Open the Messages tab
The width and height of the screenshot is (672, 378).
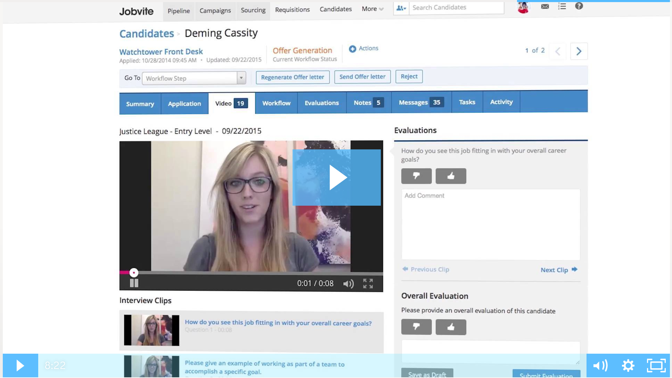click(x=421, y=102)
